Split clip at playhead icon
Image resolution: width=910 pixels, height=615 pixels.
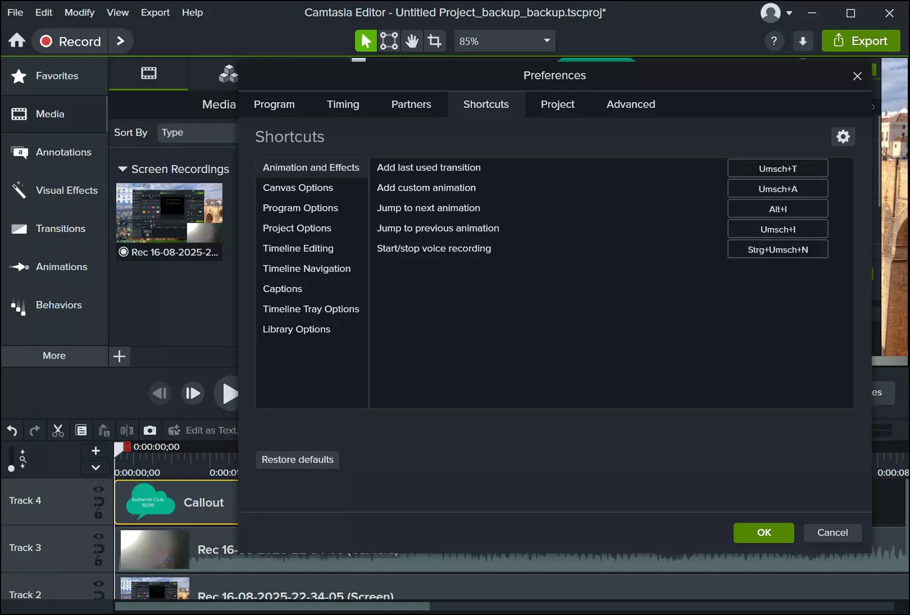[127, 430]
